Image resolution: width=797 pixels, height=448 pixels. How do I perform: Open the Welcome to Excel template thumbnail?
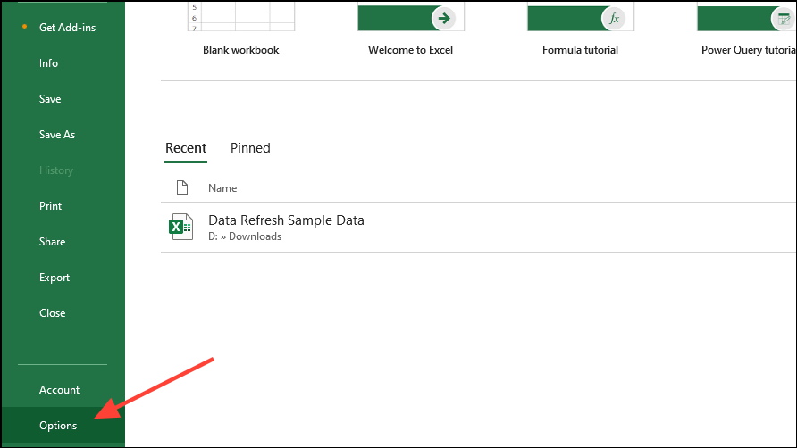(411, 16)
